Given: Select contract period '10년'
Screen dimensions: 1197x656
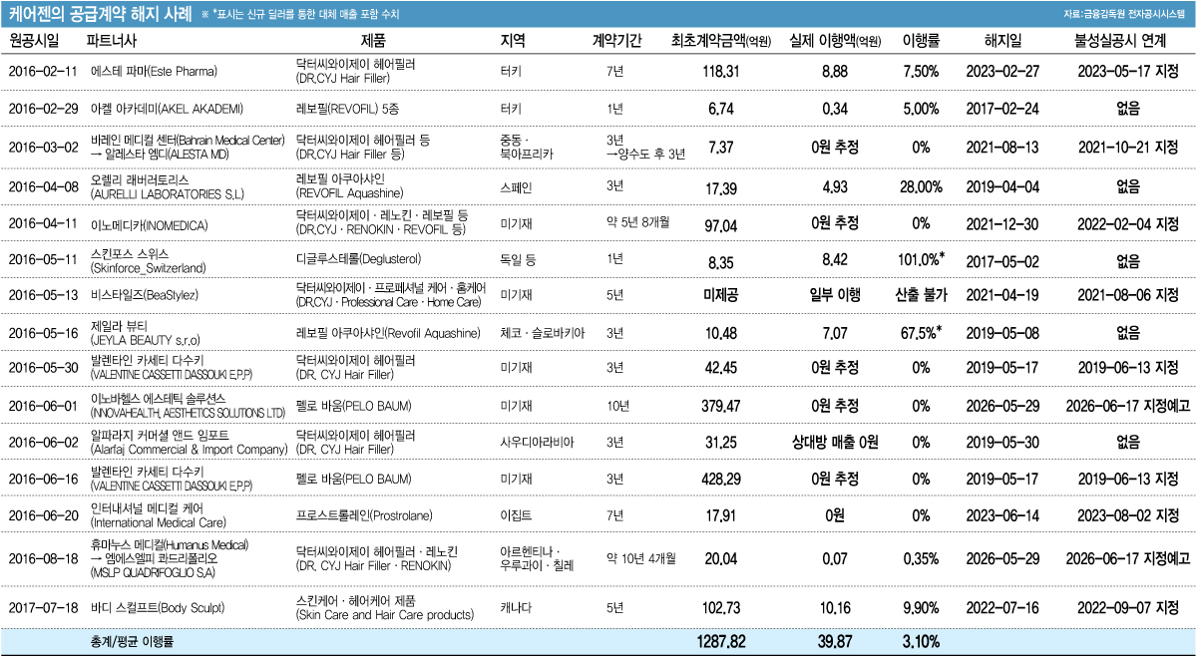Looking at the screenshot, I should click(x=617, y=406).
